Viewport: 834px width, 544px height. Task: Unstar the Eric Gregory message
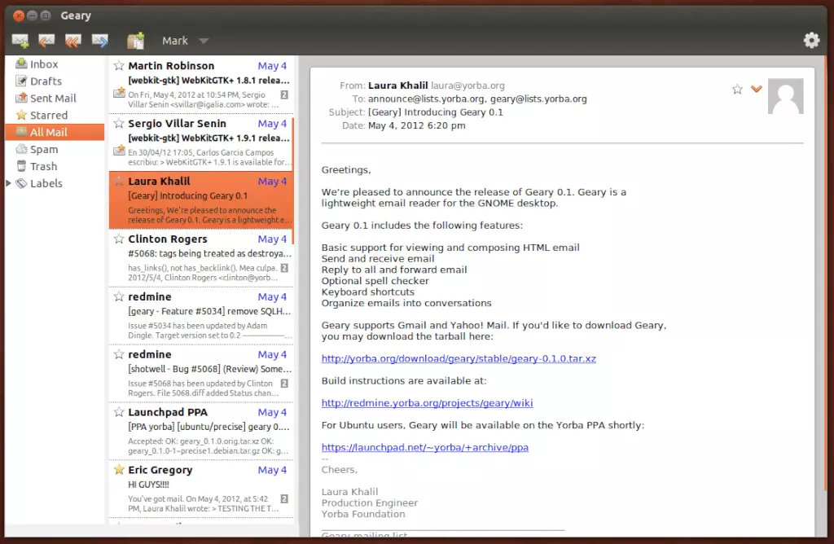(120, 470)
